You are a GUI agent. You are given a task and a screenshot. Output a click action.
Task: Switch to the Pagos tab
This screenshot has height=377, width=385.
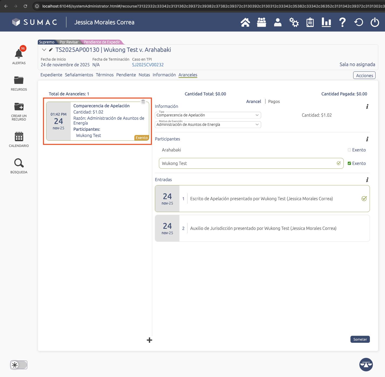(x=274, y=102)
